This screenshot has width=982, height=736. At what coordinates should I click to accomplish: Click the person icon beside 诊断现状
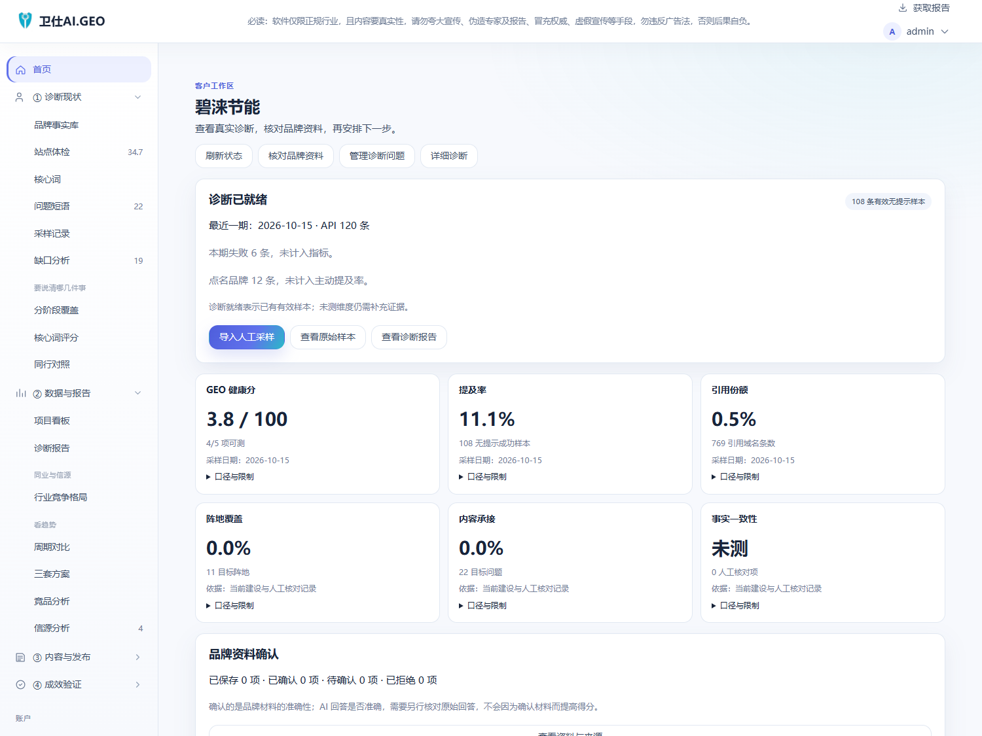tap(20, 97)
